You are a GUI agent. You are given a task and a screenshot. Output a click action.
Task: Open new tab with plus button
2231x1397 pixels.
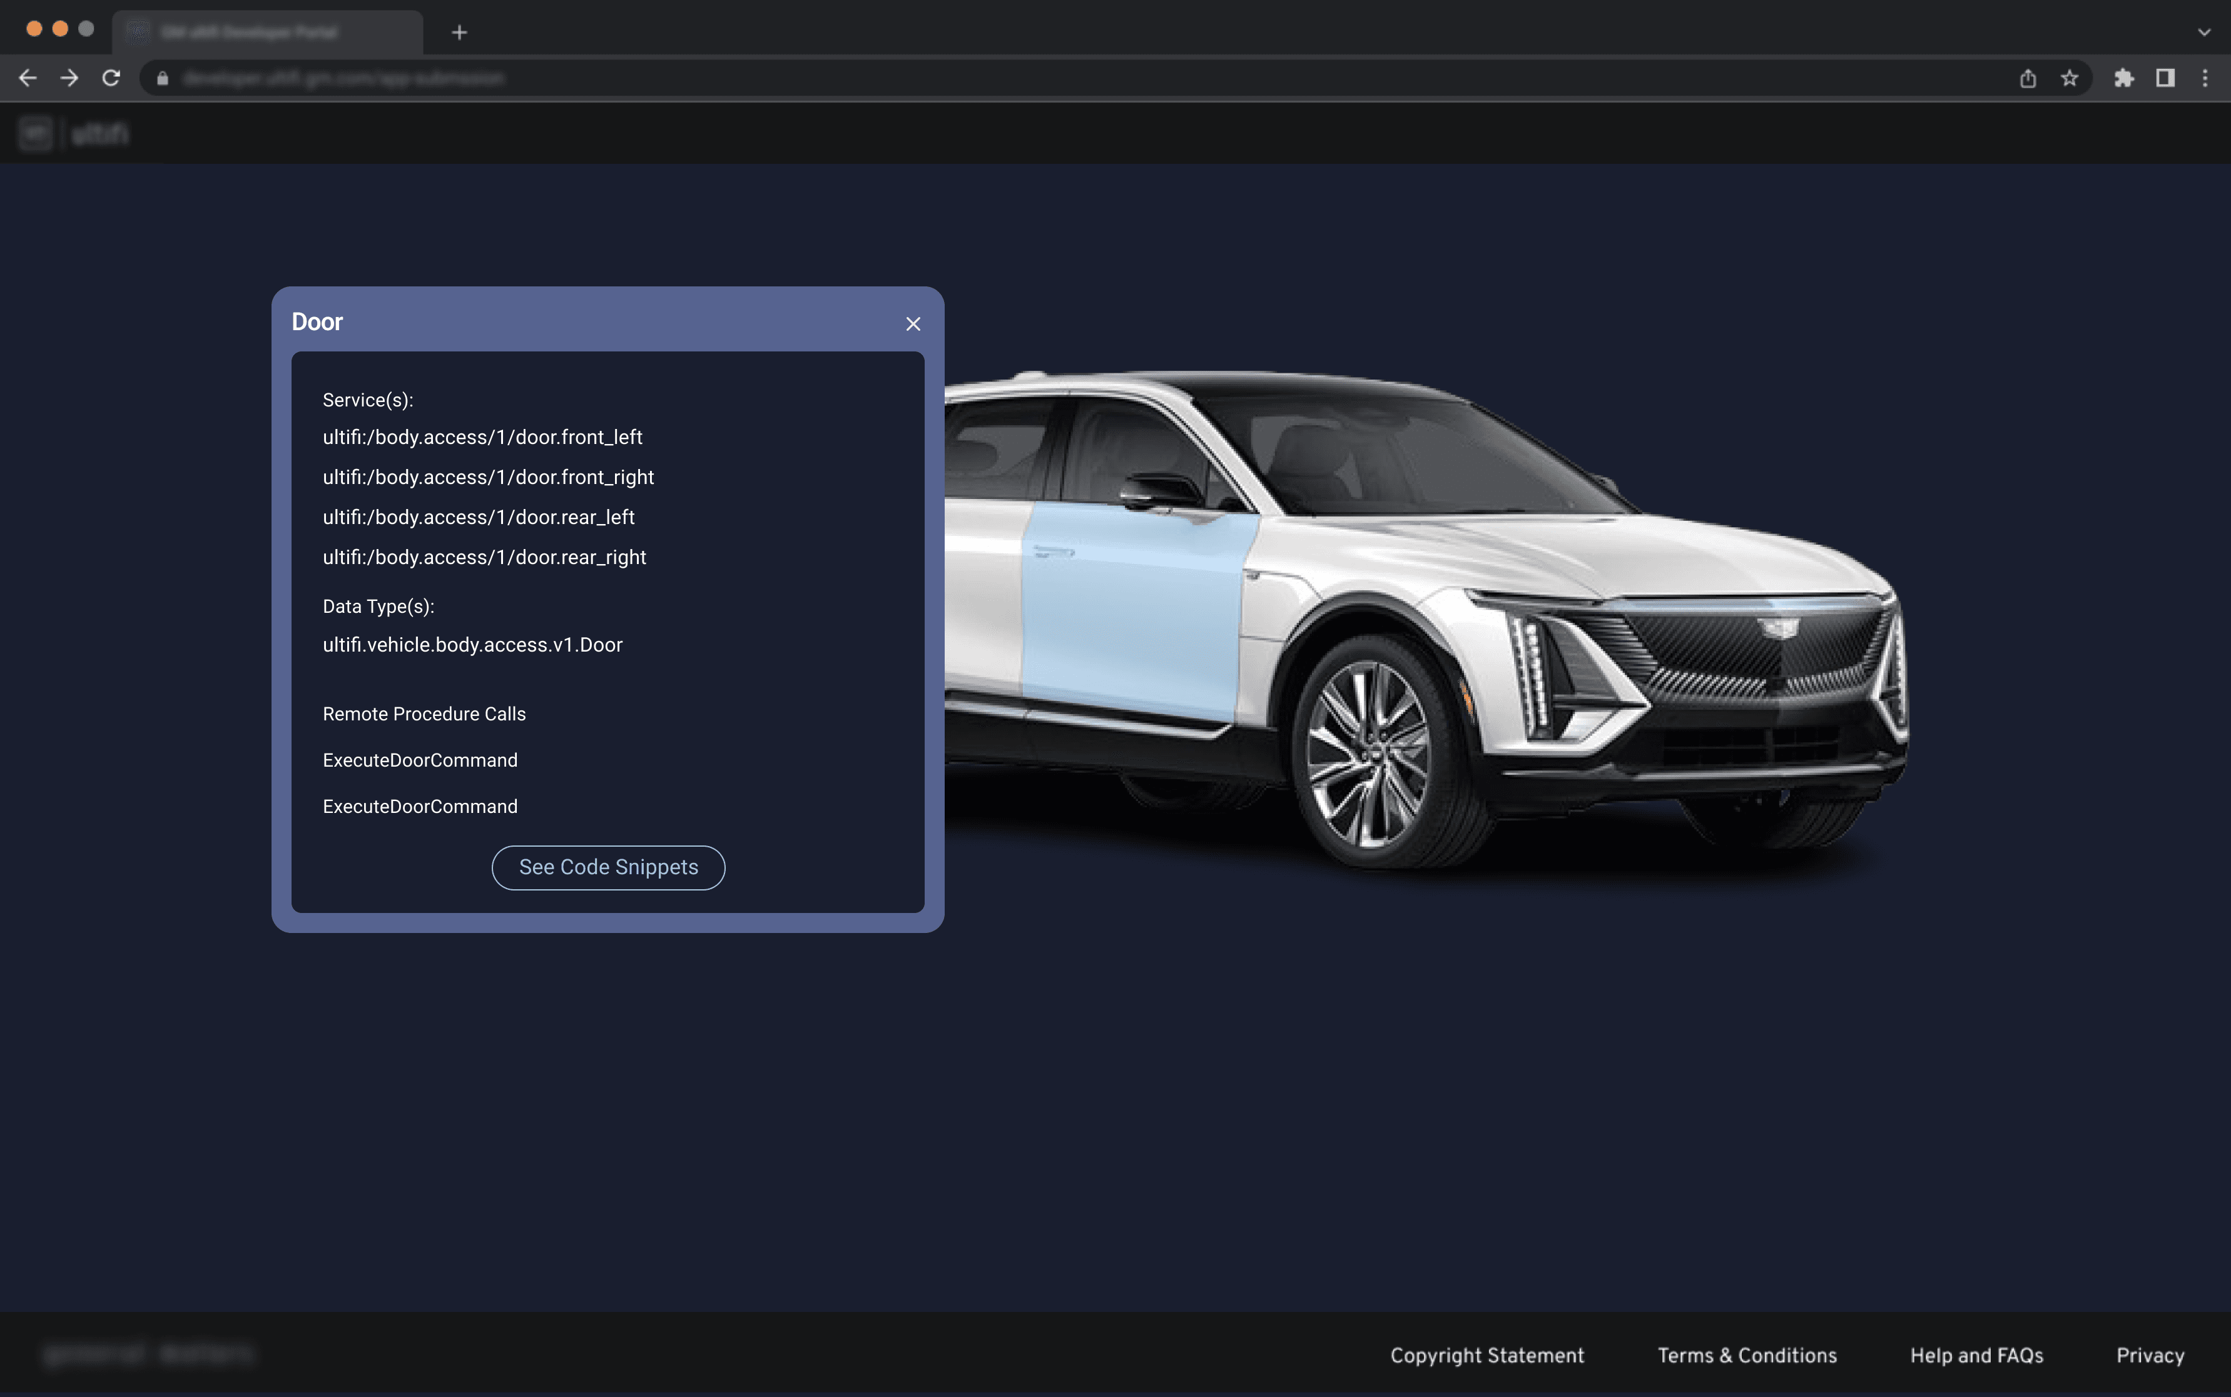(x=459, y=33)
